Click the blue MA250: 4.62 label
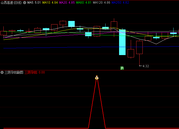 (x=120, y=3)
